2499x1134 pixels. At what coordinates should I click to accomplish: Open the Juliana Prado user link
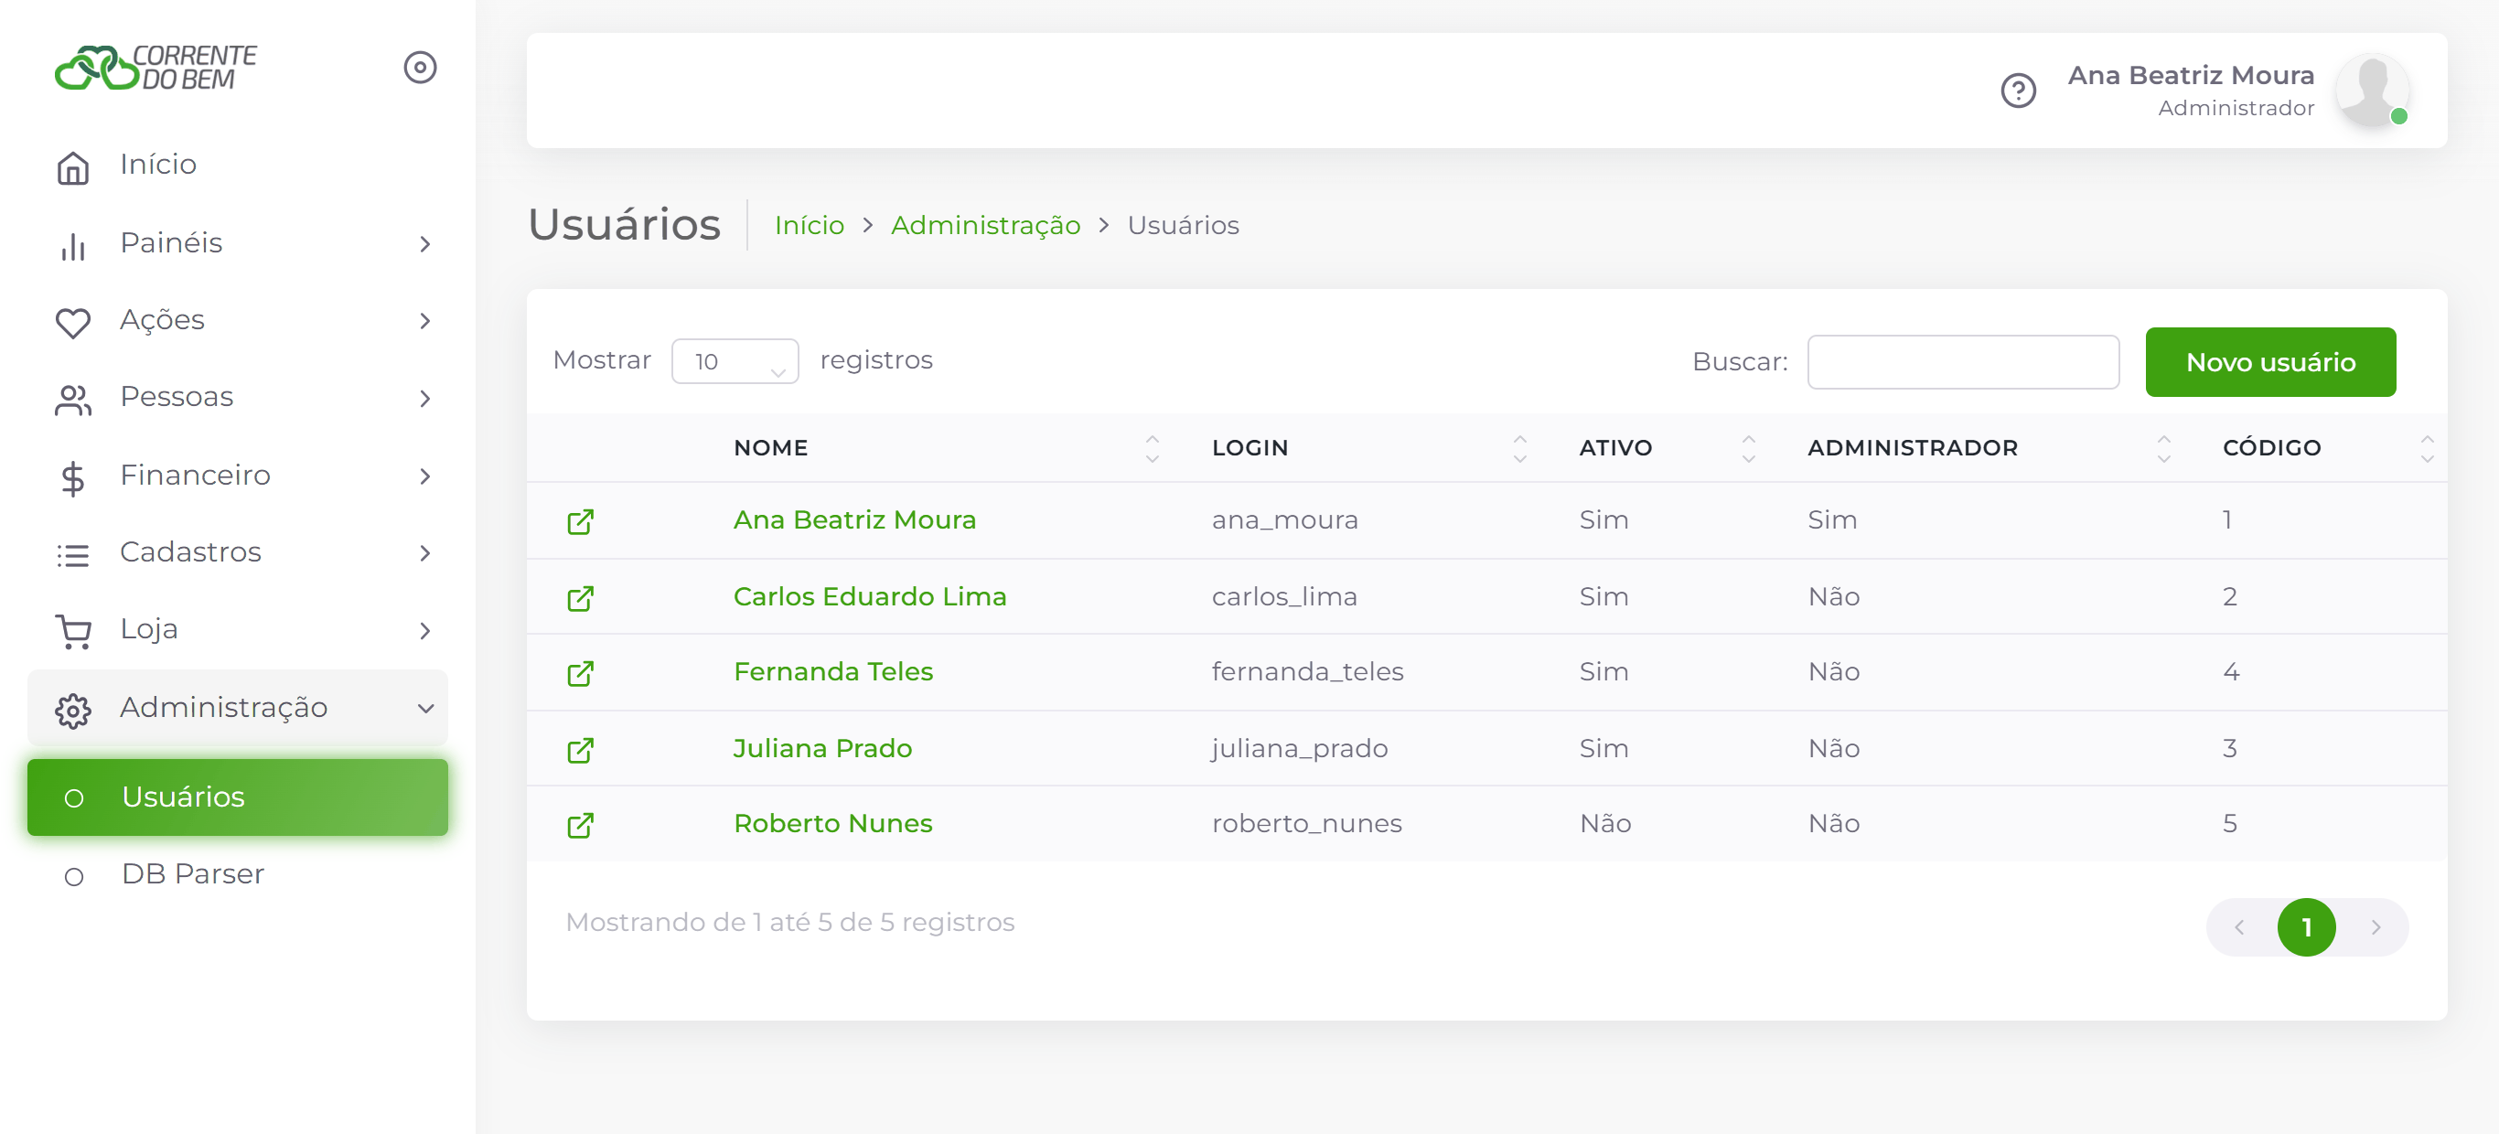821,749
